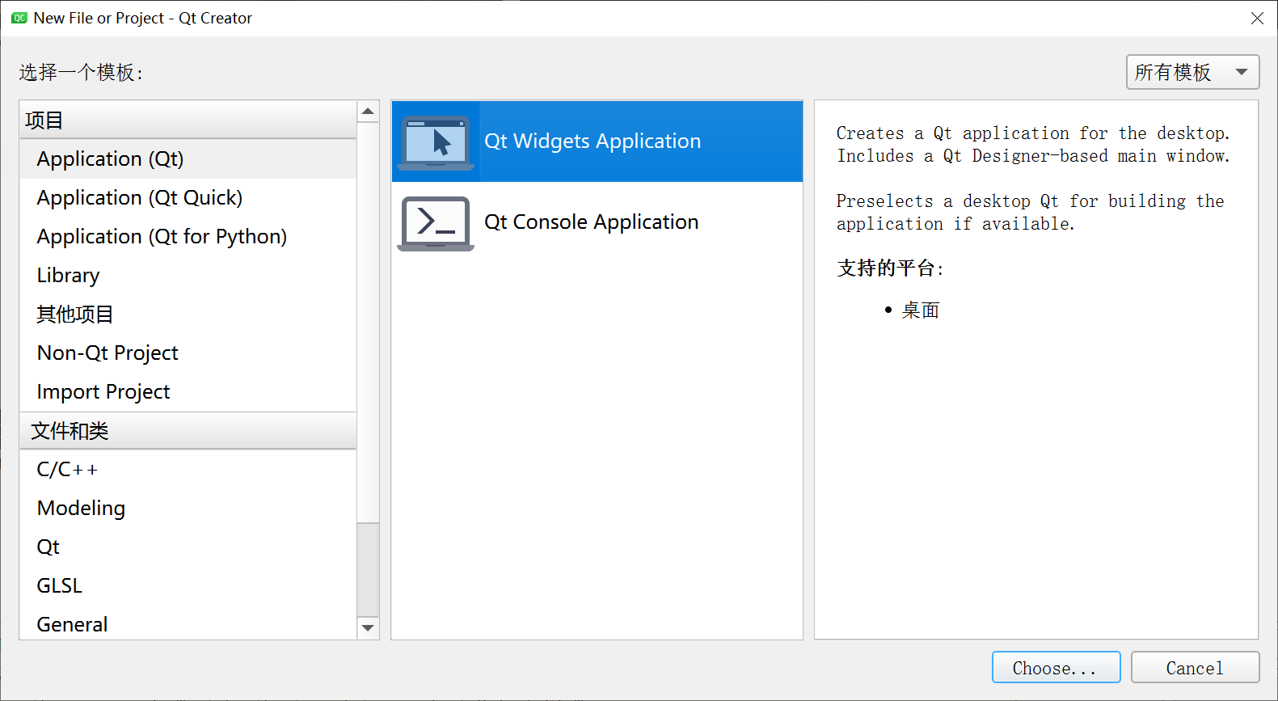
Task: Select the Import Project category
Action: tap(188, 392)
